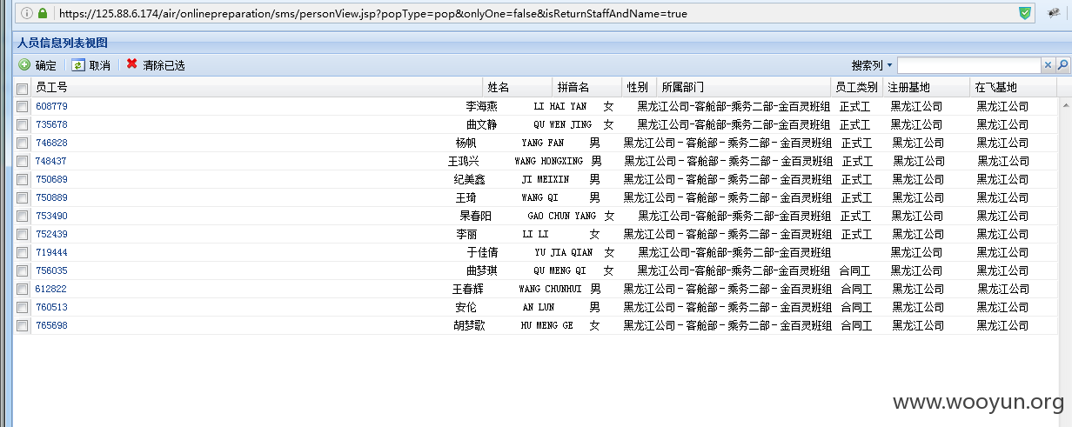Open employee number link 753490
1072x427 pixels.
point(51,216)
